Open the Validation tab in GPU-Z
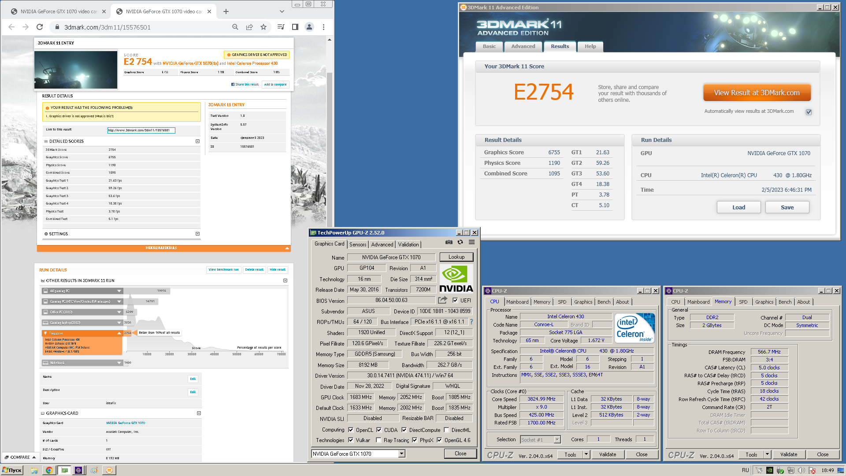The height and width of the screenshot is (476, 846). click(x=408, y=245)
